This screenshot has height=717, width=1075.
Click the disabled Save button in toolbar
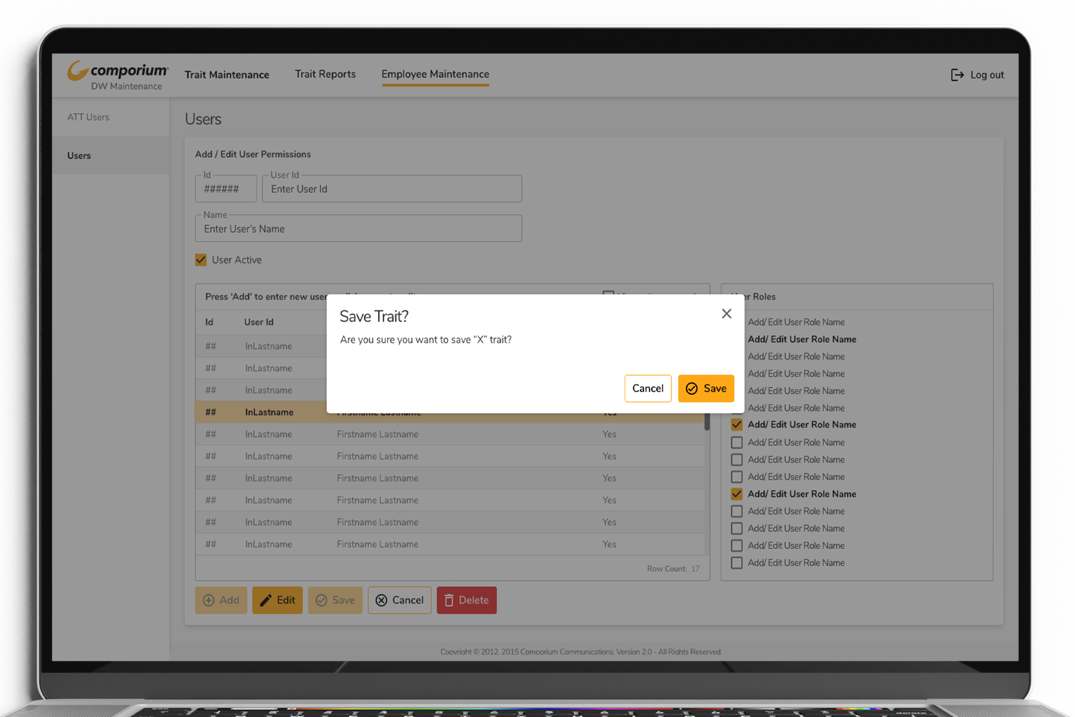(x=335, y=600)
